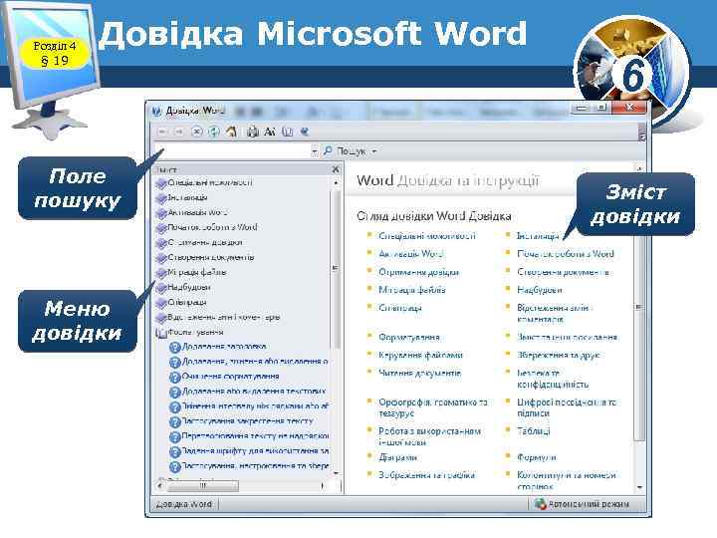Image resolution: width=717 pixels, height=538 pixels.
Task: Follow the Зміст та інші посилання link
Action: point(568,338)
